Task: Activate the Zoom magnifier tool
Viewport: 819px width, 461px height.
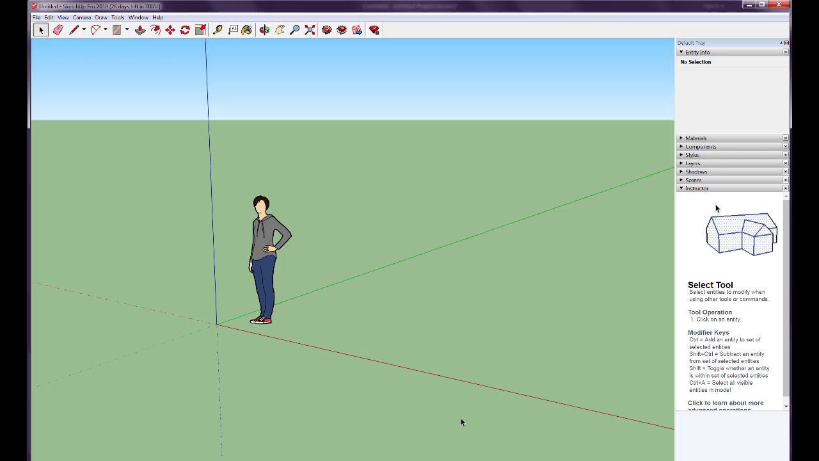Action: [295, 30]
